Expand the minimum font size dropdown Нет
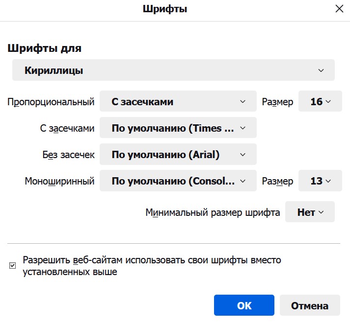 (310, 213)
